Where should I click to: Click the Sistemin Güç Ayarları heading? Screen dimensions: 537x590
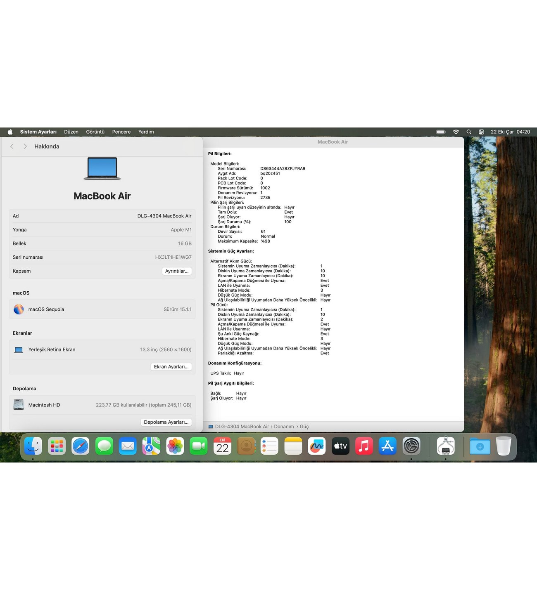pyautogui.click(x=231, y=251)
